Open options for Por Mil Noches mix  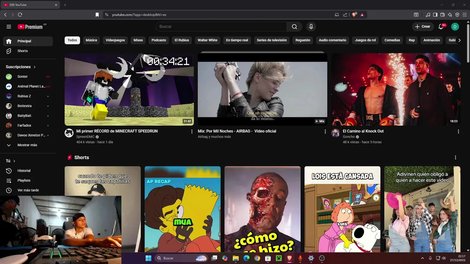pos(325,131)
